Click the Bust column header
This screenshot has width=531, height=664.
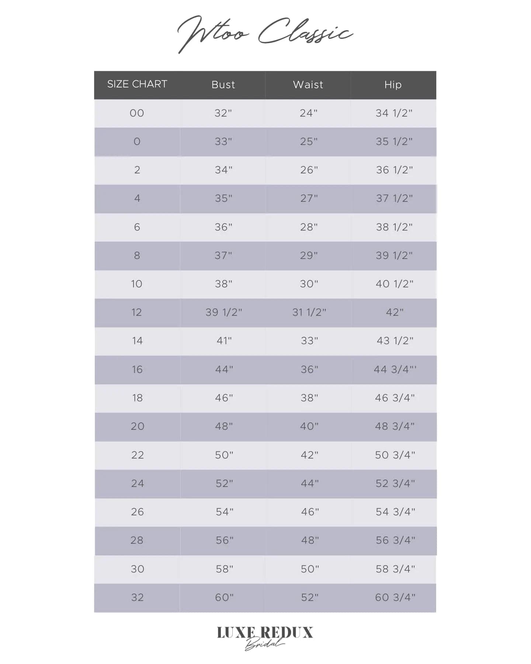223,85
